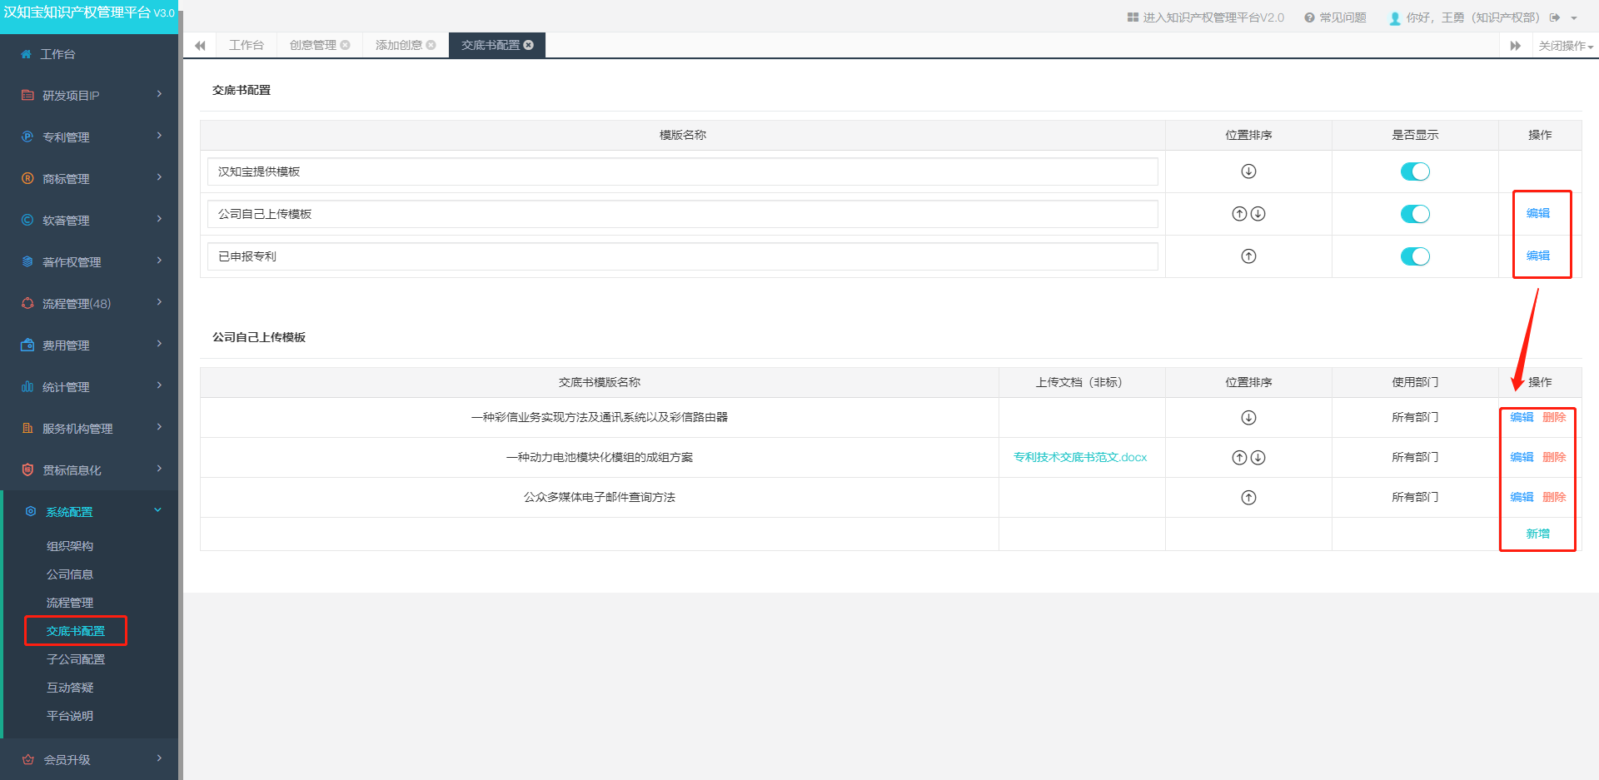Viewport: 1599px width, 780px height.
Task: Click the 费用管理 sidebar icon
Action: pyautogui.click(x=27, y=345)
